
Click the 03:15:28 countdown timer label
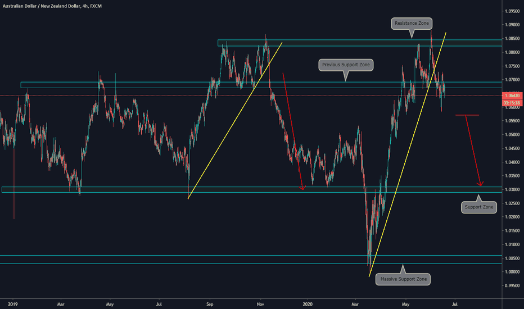click(x=512, y=103)
